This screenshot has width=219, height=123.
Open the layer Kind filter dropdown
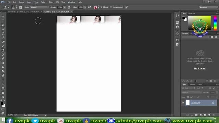(189, 88)
